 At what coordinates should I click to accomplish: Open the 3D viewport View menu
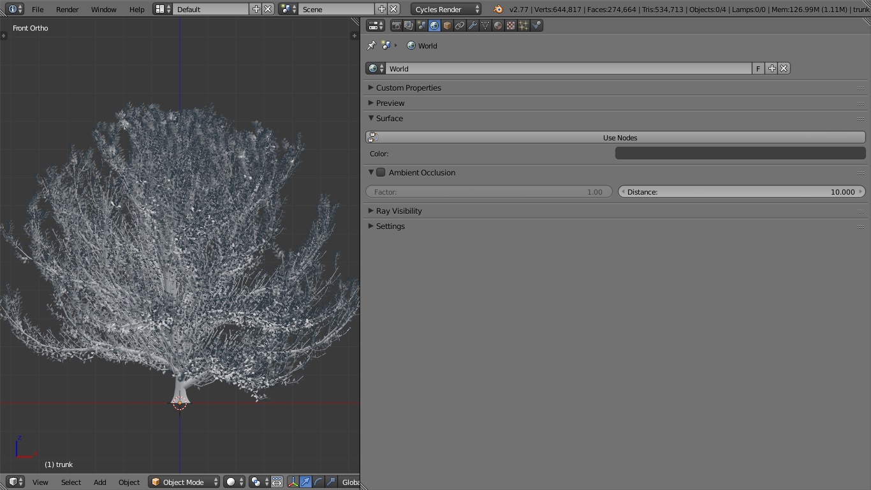point(40,482)
